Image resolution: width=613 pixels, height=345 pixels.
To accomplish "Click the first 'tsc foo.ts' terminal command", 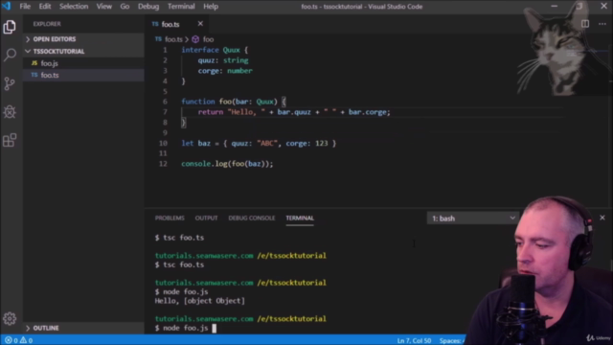I will 184,238.
